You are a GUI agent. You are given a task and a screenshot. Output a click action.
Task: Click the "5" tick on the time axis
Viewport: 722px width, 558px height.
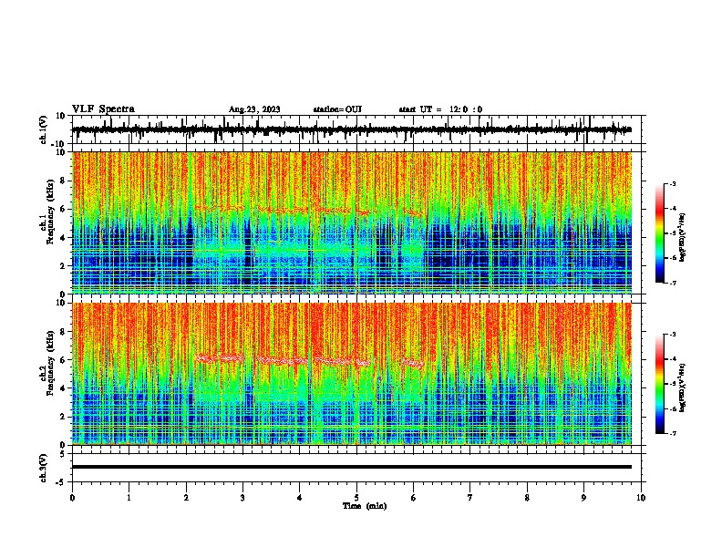pyautogui.click(x=356, y=498)
